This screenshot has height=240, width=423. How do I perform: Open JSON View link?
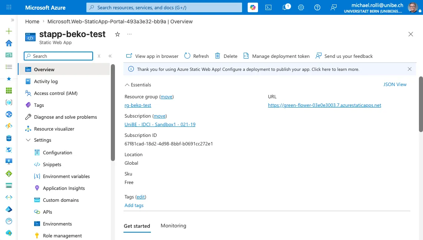(x=395, y=85)
